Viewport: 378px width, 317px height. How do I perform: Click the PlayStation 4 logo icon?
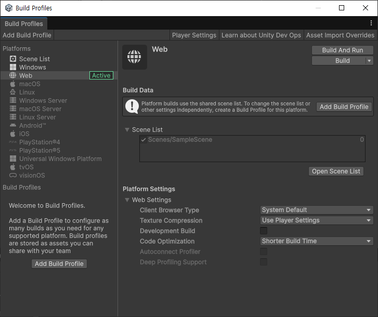(x=13, y=142)
